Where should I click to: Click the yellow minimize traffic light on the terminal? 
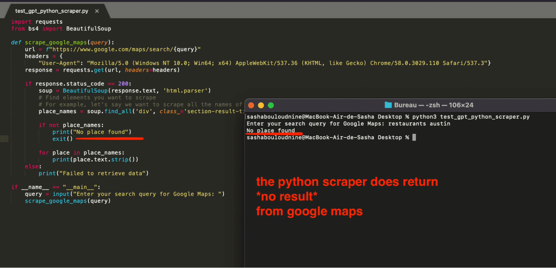(261, 105)
